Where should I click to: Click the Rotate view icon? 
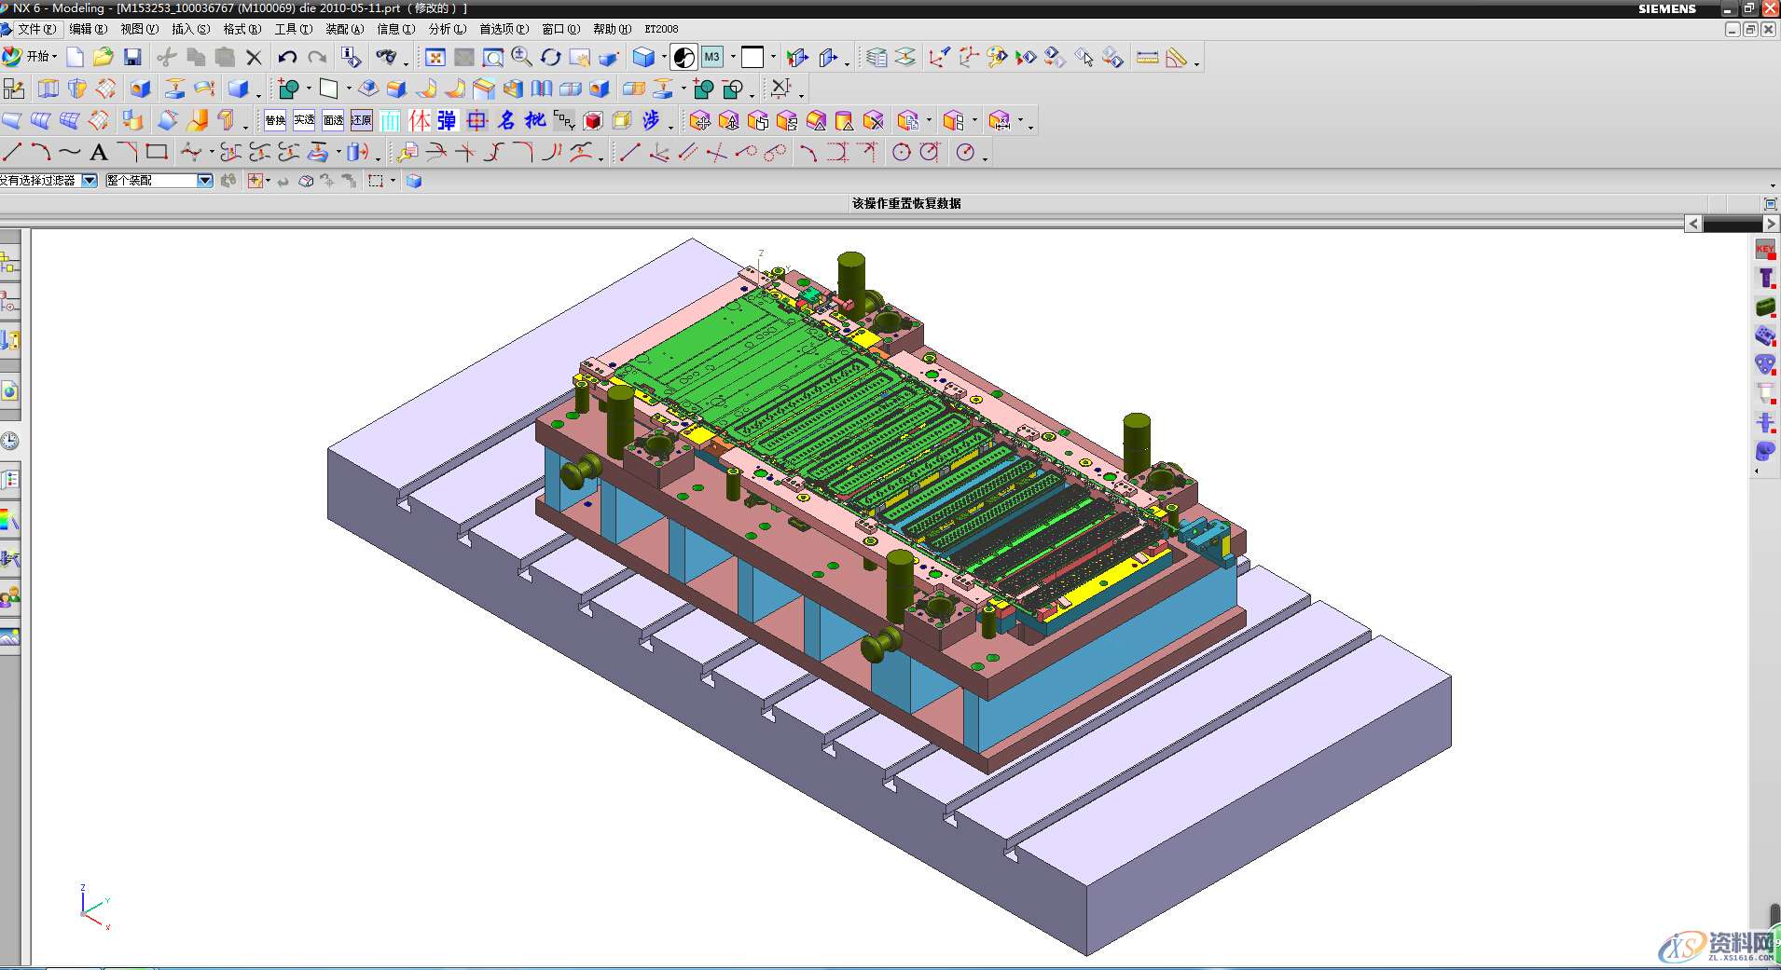tap(551, 58)
